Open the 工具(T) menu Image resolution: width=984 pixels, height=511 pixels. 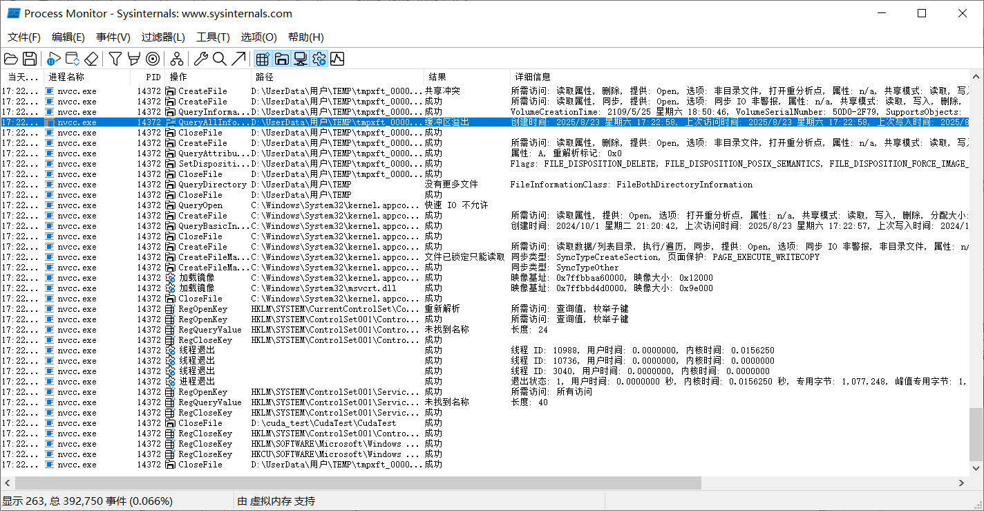pyautogui.click(x=214, y=37)
